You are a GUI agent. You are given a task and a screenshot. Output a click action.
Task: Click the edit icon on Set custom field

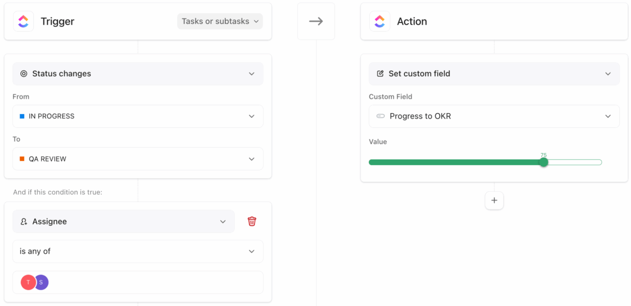click(380, 73)
